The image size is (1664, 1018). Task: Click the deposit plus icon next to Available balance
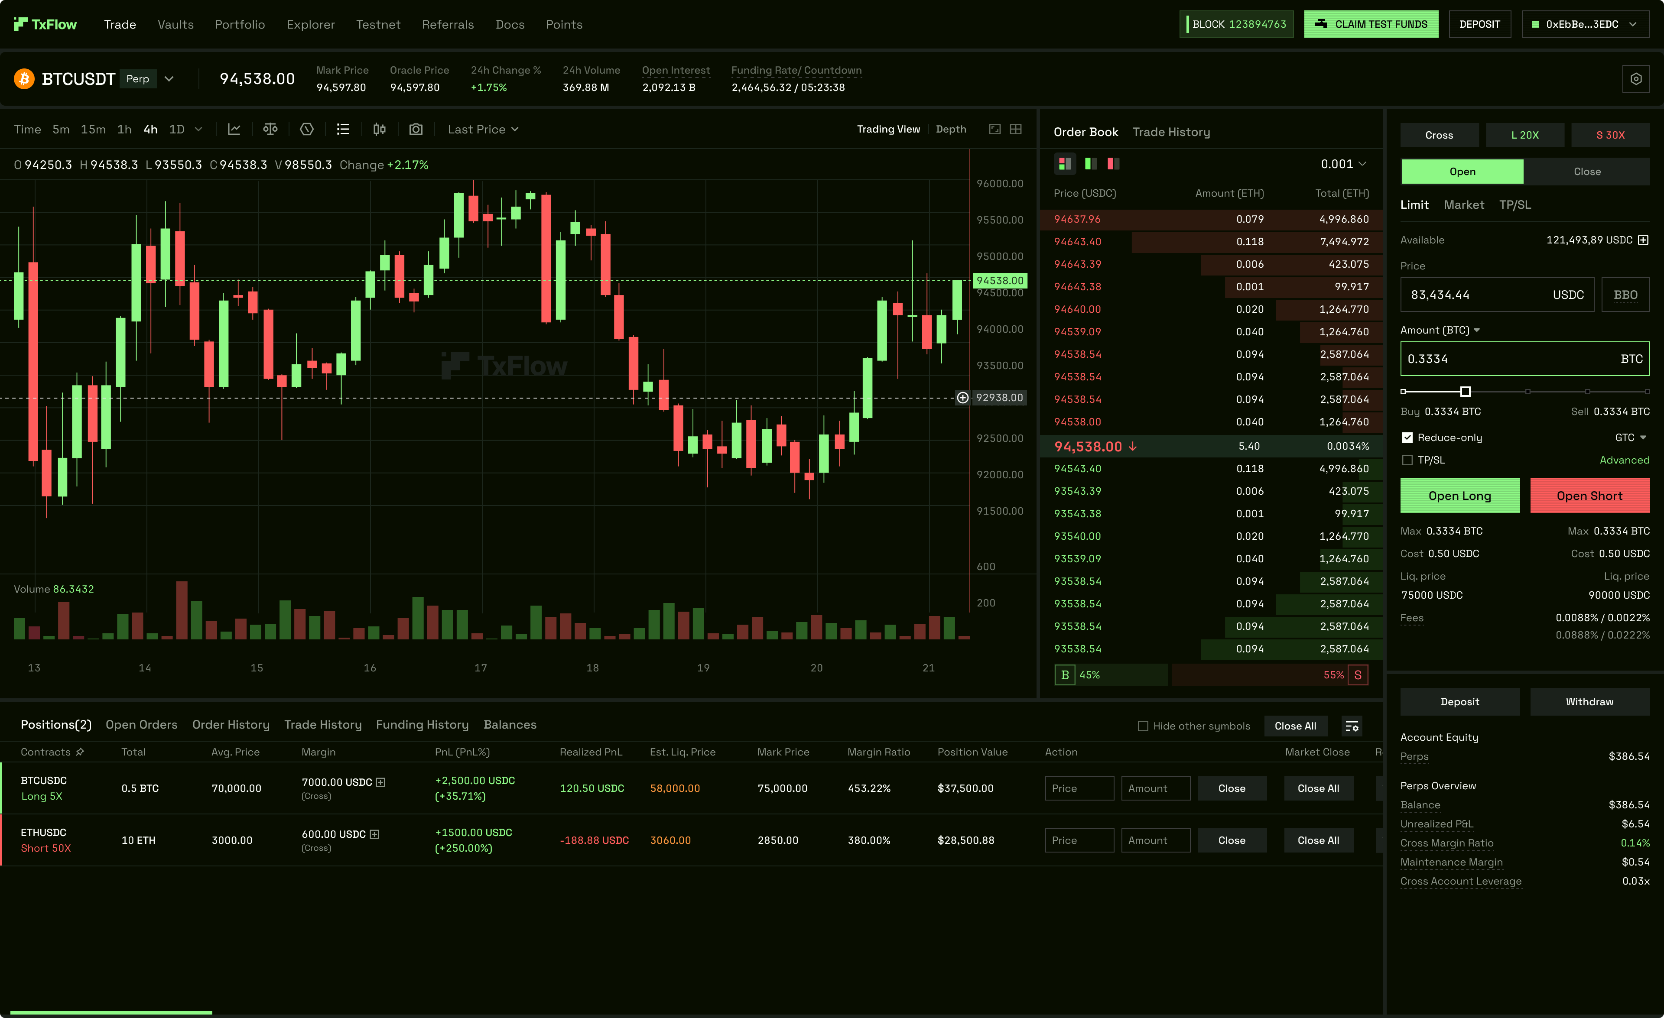1644,240
